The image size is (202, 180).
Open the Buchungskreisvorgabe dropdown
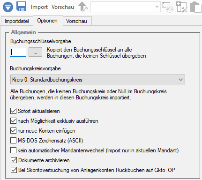(x=97, y=80)
